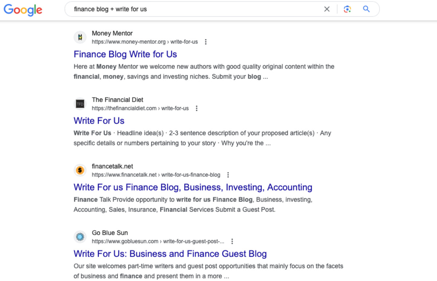Image resolution: width=437 pixels, height=281 pixels.
Task: Open the three-dot menu for the financetalk.net result
Action: (x=228, y=175)
